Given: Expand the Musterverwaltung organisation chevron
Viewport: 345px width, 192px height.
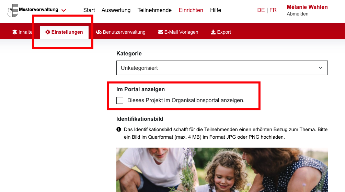Looking at the screenshot, I should pos(64,10).
